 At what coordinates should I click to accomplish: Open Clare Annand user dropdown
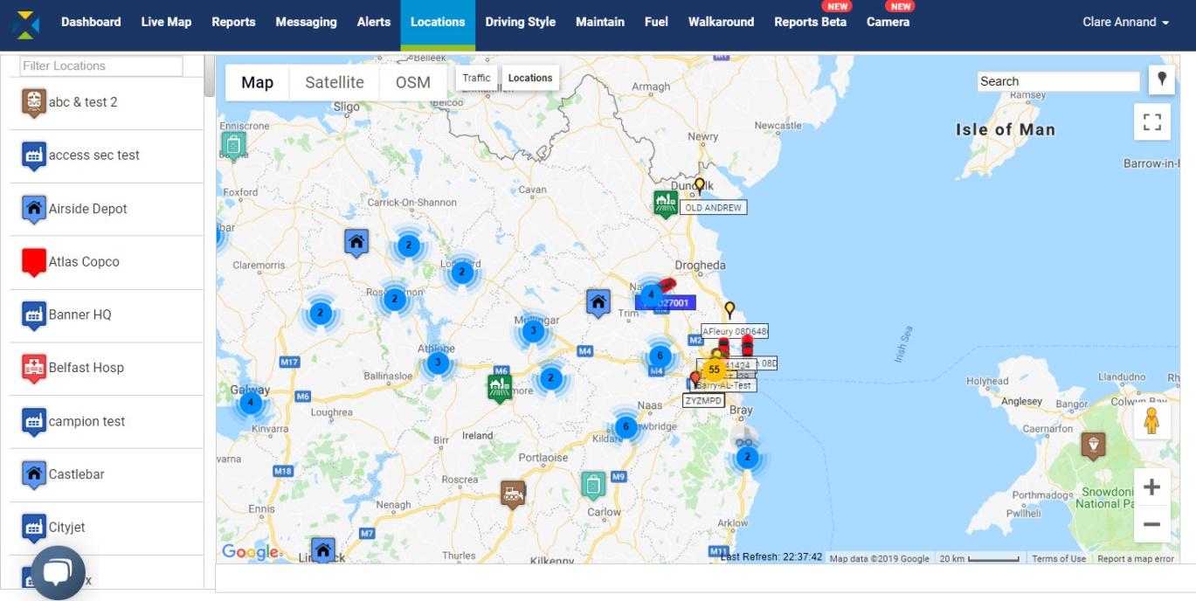1125,22
